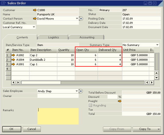Click the table's vertical scroll down arrow

[x=156, y=78]
